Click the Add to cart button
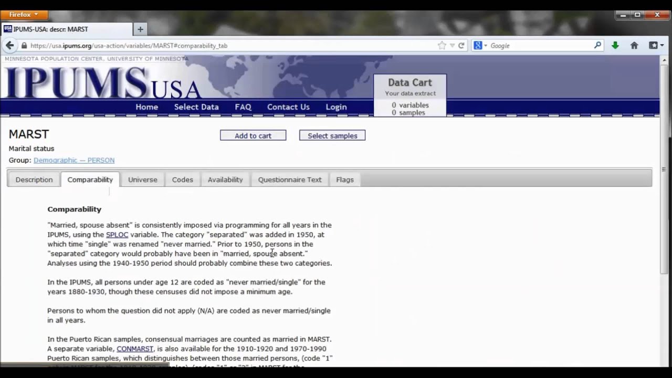This screenshot has height=378, width=672. coord(253,135)
